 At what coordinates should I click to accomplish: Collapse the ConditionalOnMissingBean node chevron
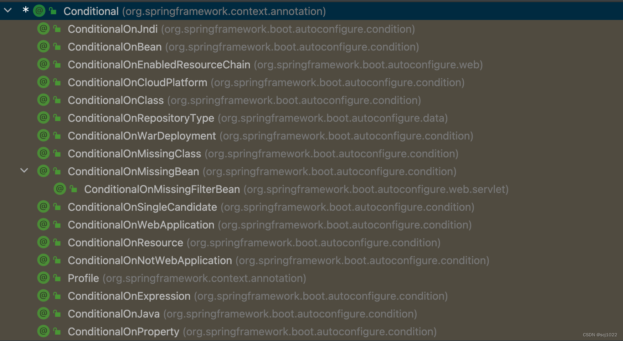pos(24,171)
